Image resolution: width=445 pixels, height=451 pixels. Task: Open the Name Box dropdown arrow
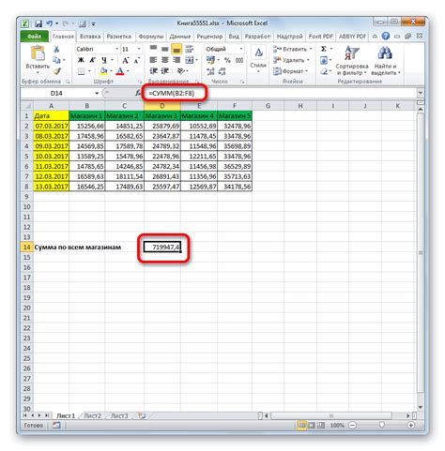pos(97,93)
